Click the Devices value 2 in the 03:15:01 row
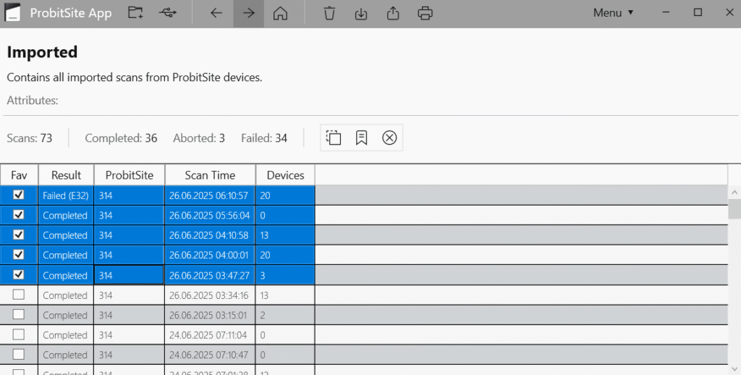Screen dimensions: 741x375 (285, 315)
